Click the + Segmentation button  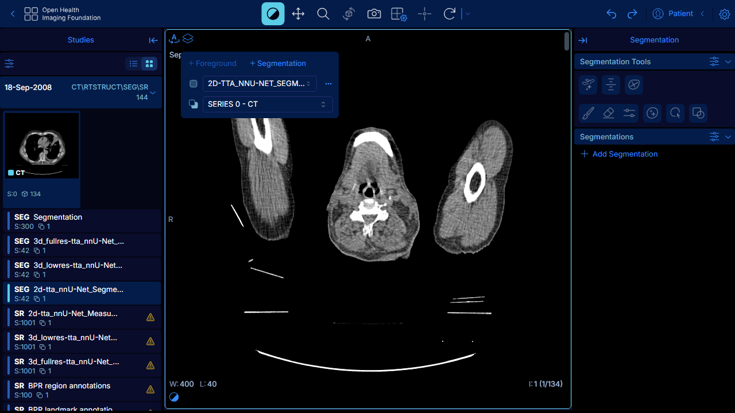pos(278,64)
